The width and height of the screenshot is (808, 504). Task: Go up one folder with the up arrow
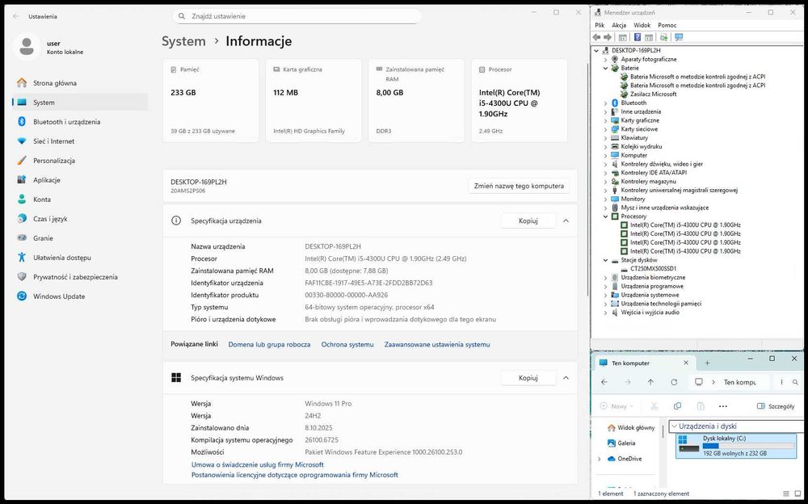(x=650, y=382)
